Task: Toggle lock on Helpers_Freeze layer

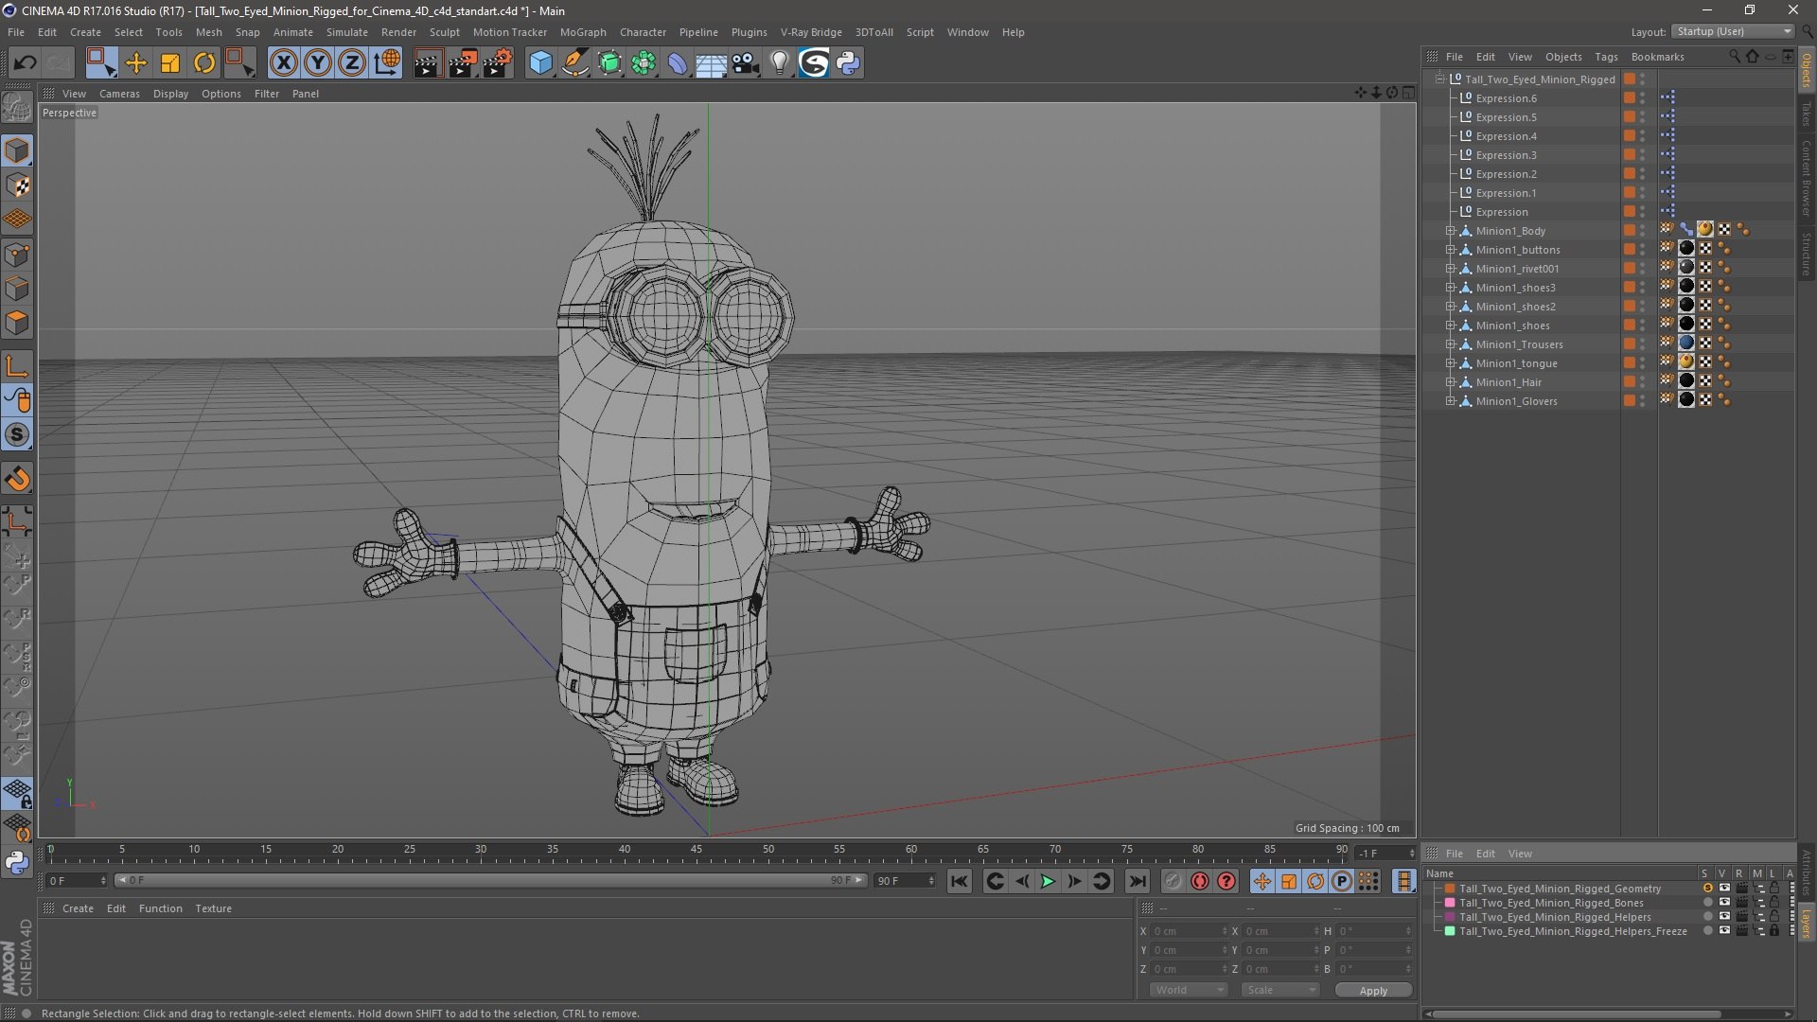Action: click(1774, 931)
